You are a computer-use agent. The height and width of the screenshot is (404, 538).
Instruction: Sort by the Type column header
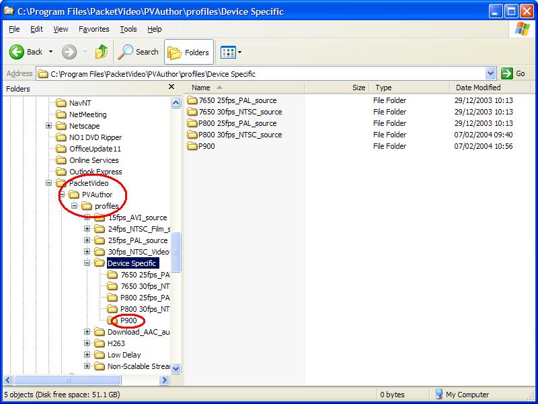click(410, 88)
